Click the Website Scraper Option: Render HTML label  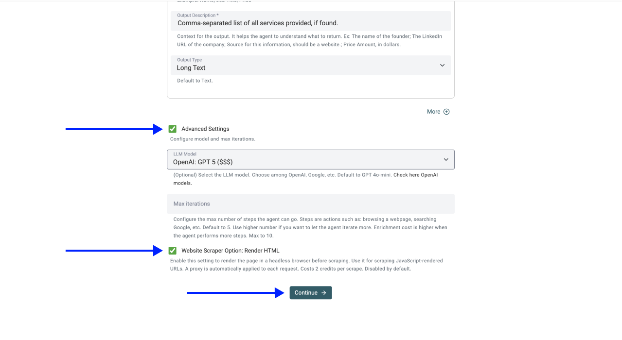click(x=230, y=251)
